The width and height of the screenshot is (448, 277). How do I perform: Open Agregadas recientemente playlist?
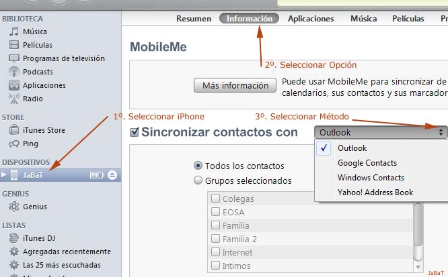coord(67,252)
